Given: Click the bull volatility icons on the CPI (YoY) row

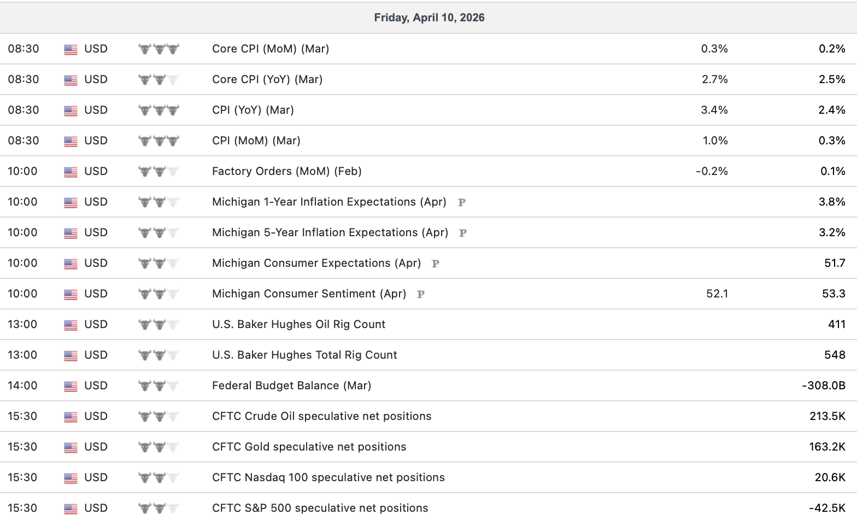Looking at the screenshot, I should (159, 110).
